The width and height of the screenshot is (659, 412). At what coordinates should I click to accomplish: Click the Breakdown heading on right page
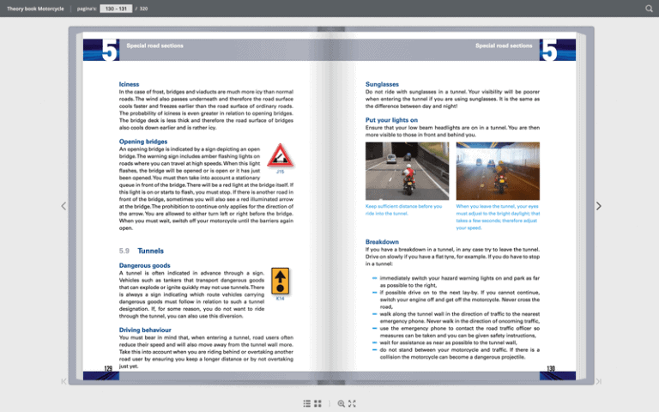pyautogui.click(x=382, y=242)
